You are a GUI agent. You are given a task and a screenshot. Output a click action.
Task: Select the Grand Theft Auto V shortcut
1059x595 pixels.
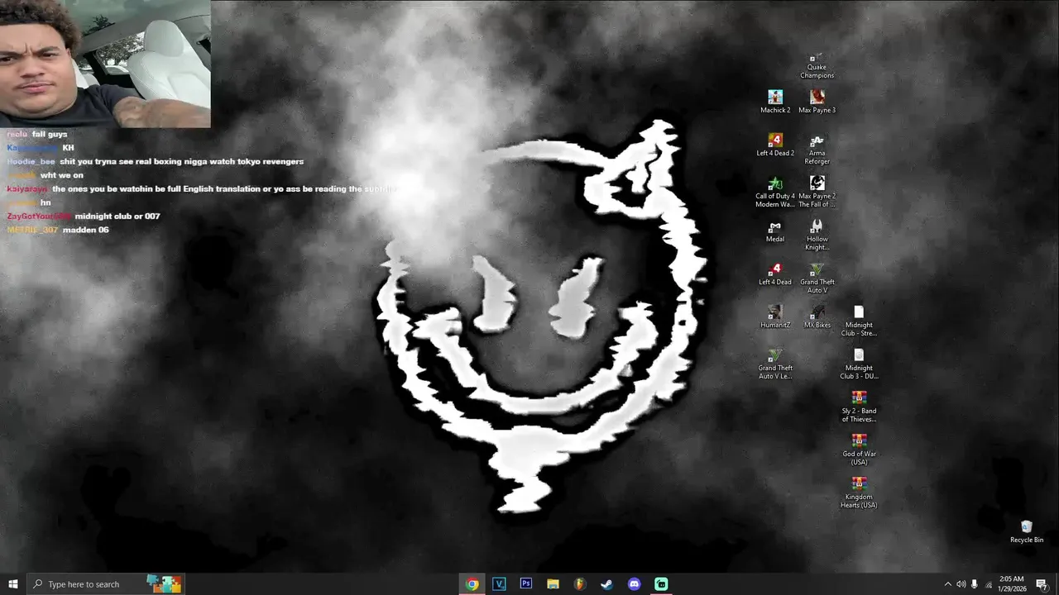[x=817, y=278]
